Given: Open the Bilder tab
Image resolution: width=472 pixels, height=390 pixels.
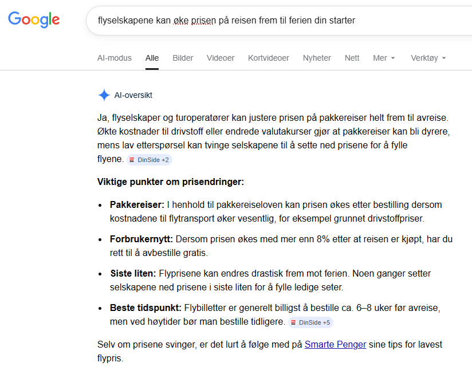Looking at the screenshot, I should [x=183, y=58].
